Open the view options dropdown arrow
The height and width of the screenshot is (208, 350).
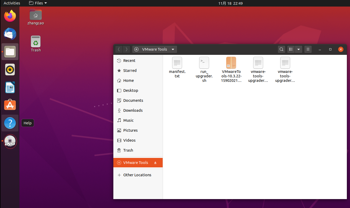(x=299, y=49)
